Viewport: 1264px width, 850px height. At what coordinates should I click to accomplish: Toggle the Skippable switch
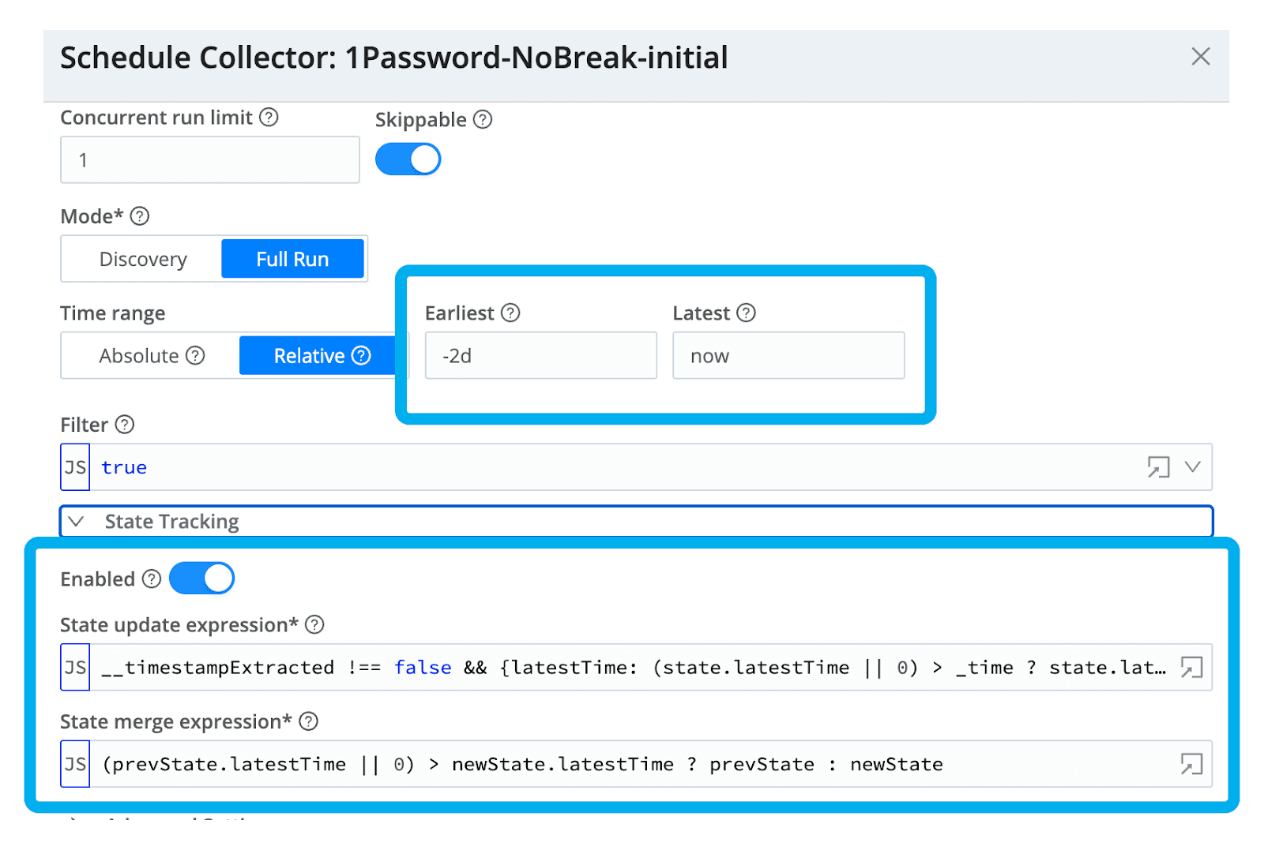[x=408, y=159]
